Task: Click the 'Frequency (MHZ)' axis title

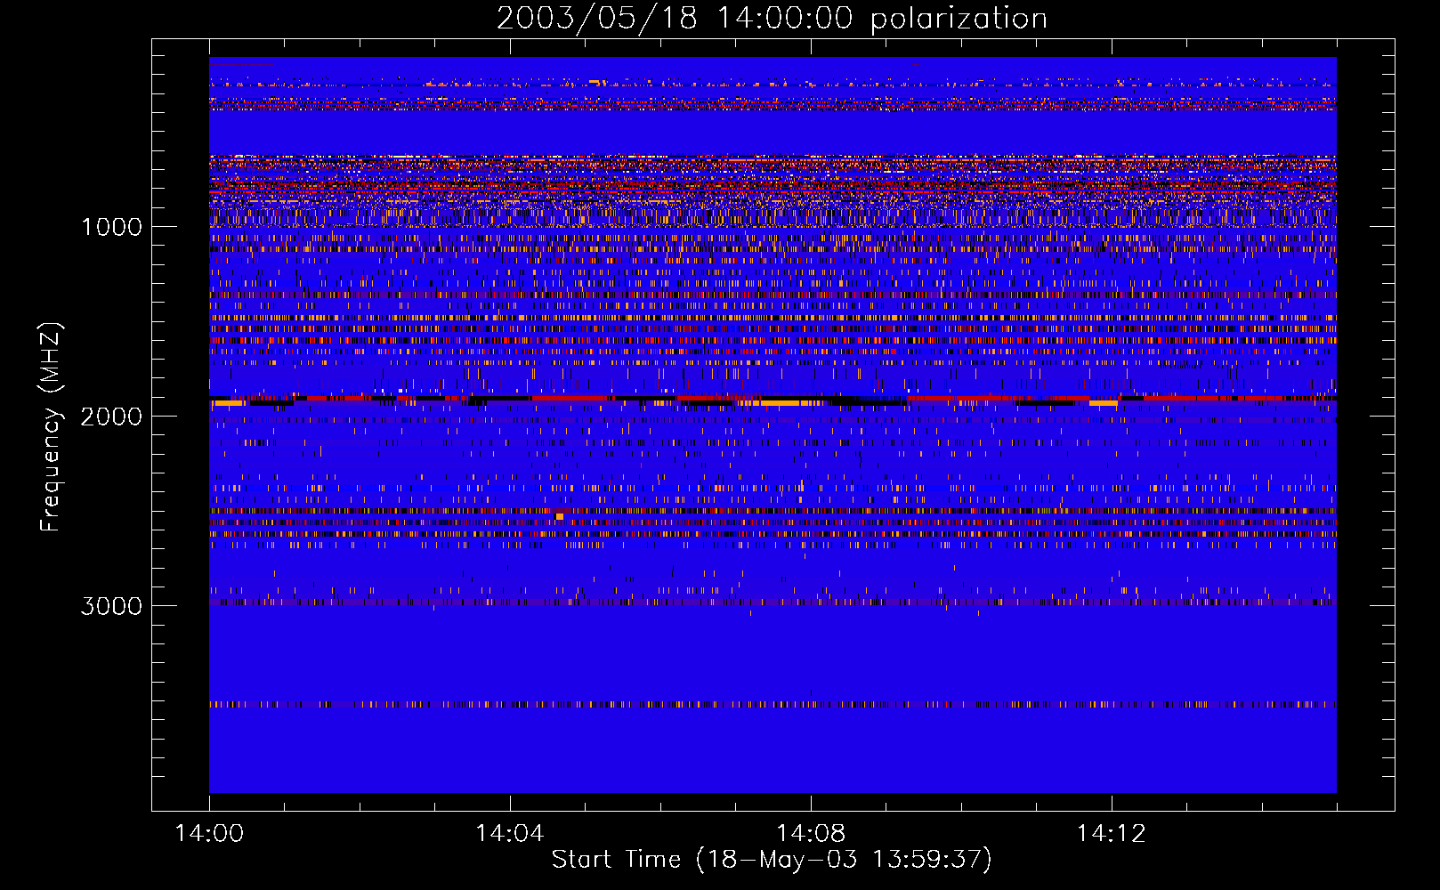Action: pyautogui.click(x=52, y=427)
